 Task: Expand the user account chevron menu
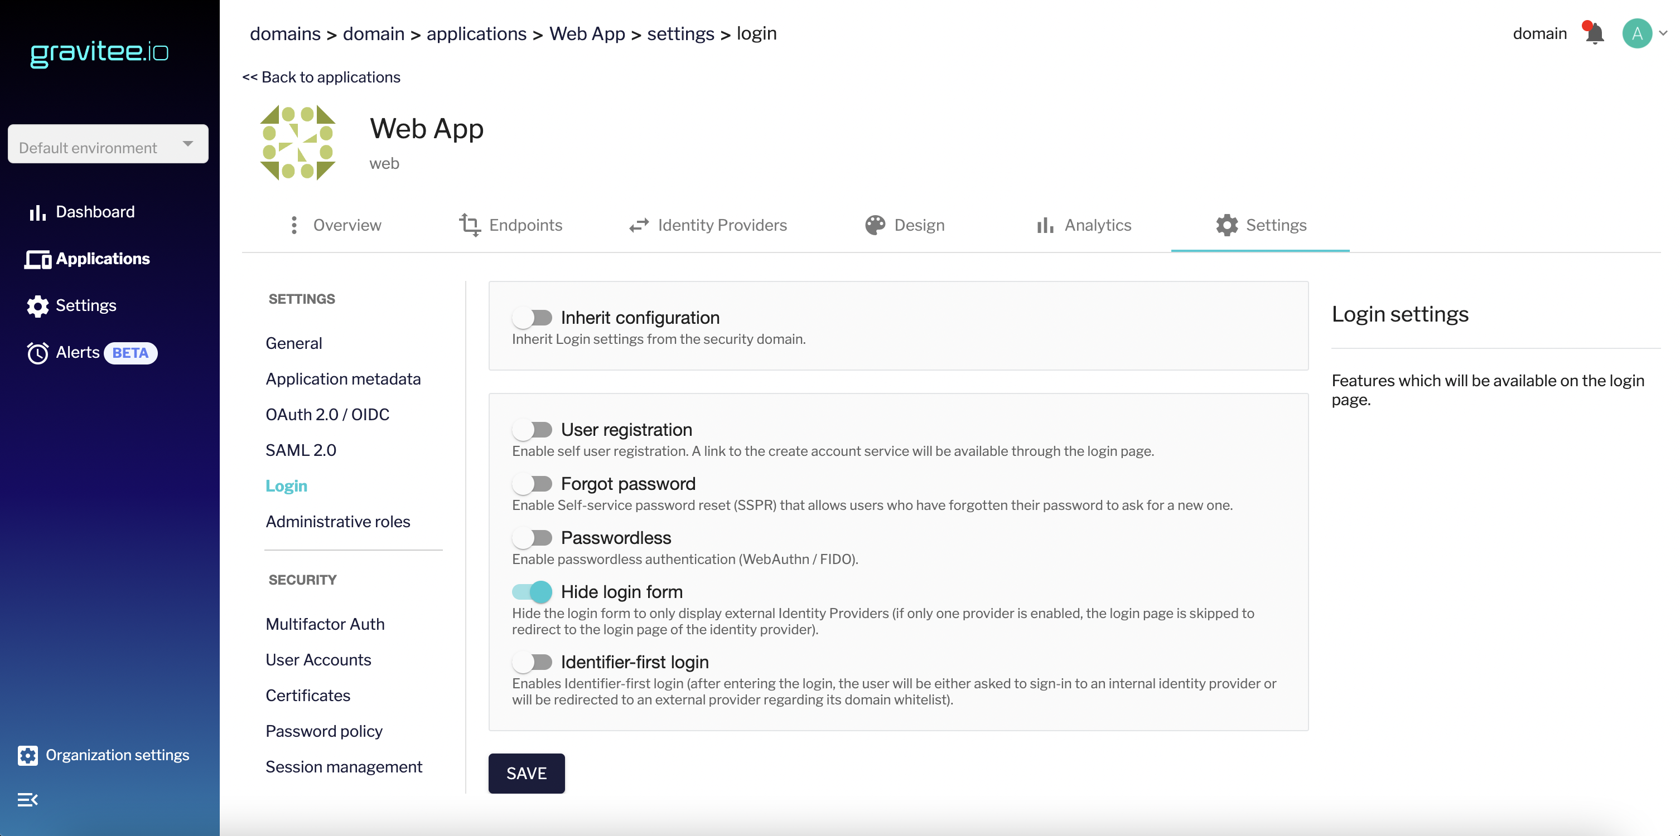coord(1664,33)
